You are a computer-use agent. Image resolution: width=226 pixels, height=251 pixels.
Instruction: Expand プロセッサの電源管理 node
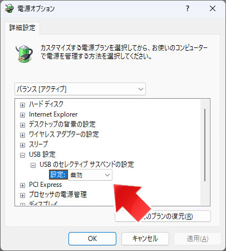click(22, 195)
